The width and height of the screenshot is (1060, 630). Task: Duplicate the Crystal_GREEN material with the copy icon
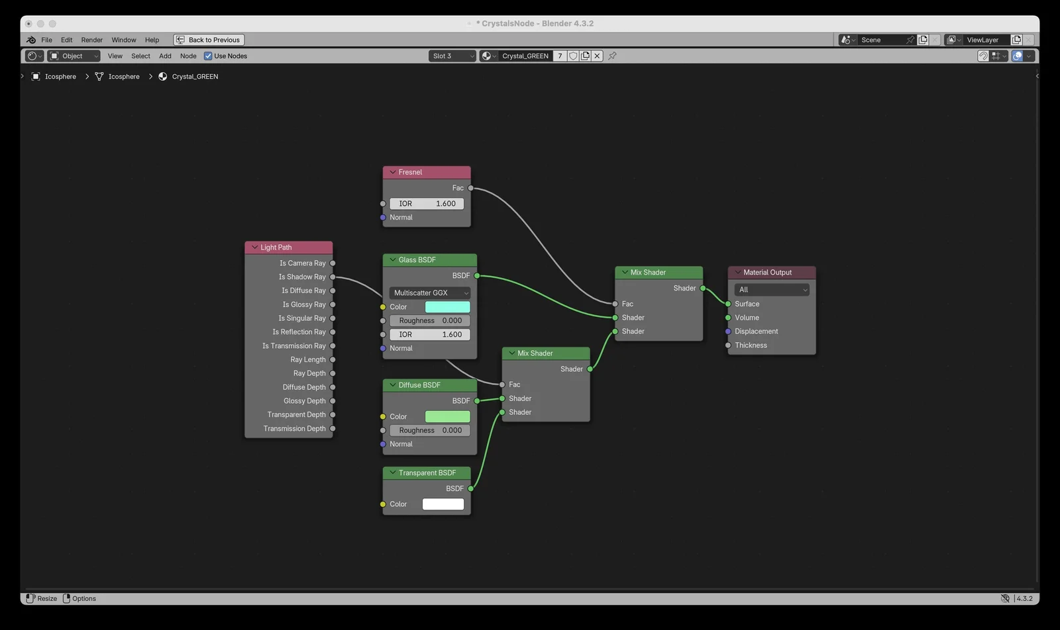585,56
